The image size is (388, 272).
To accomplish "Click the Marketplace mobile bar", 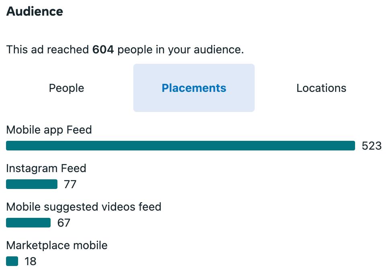I will [x=12, y=261].
